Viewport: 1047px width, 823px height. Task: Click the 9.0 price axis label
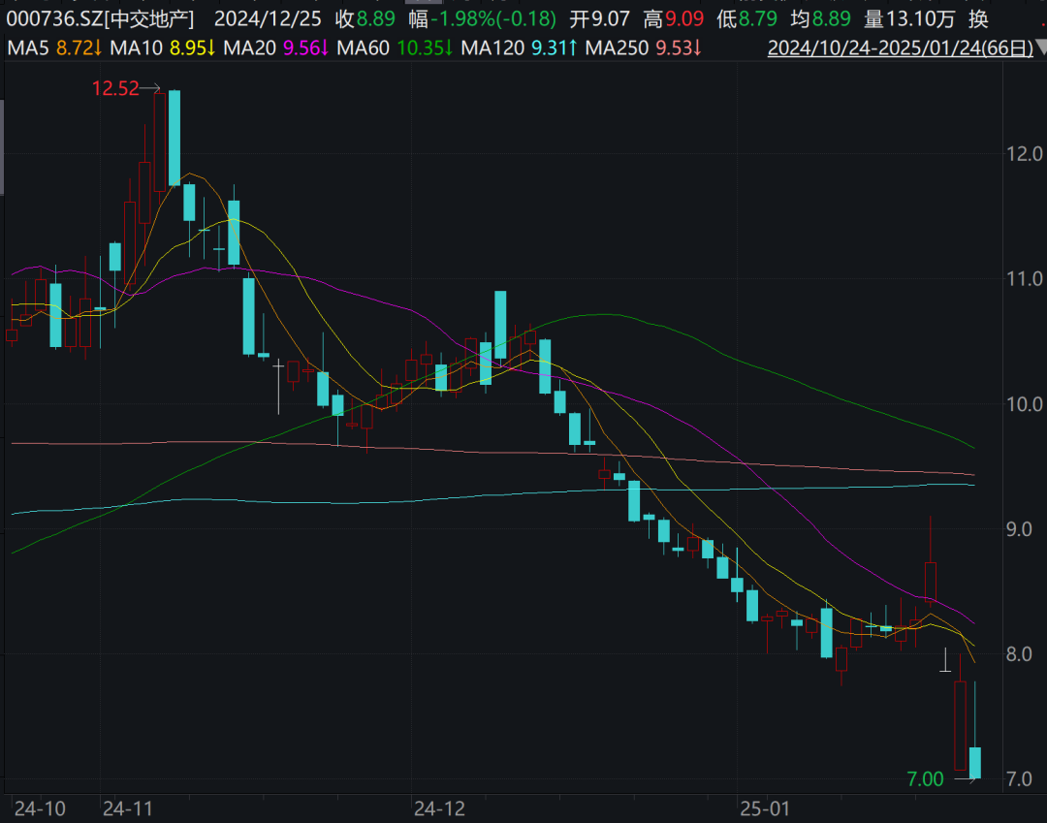[1019, 529]
